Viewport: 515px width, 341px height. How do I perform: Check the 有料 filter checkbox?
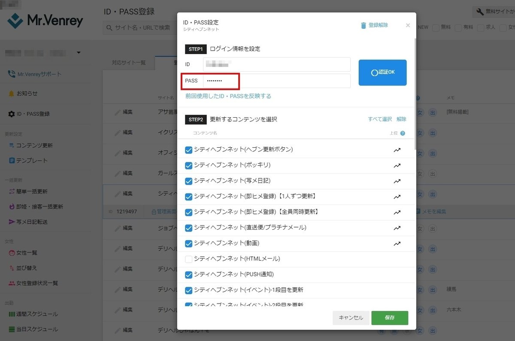click(x=458, y=27)
